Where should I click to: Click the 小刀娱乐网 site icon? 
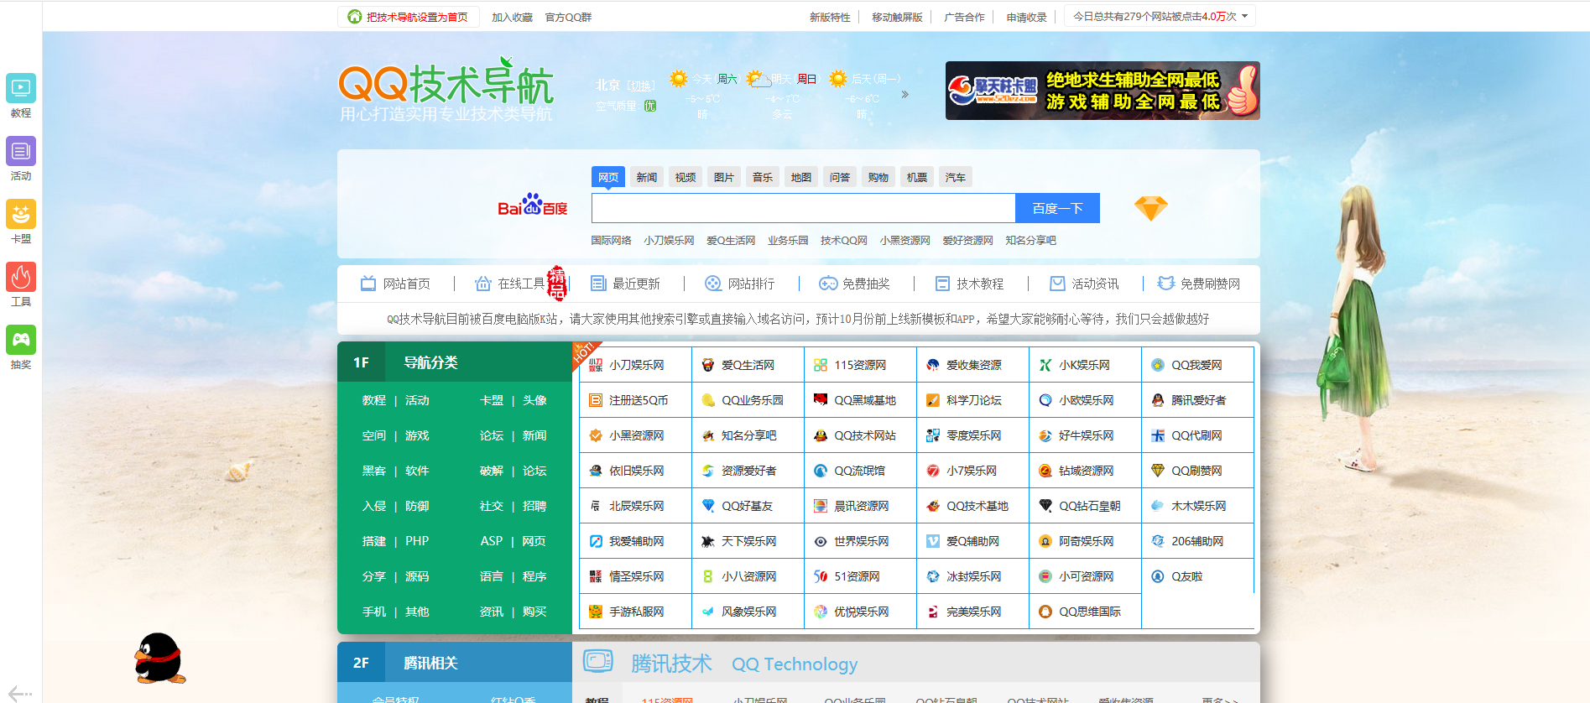tap(596, 365)
